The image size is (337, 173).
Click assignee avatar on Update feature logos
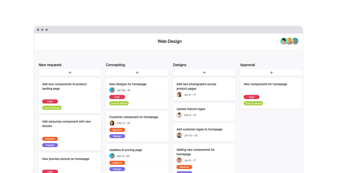179,115
